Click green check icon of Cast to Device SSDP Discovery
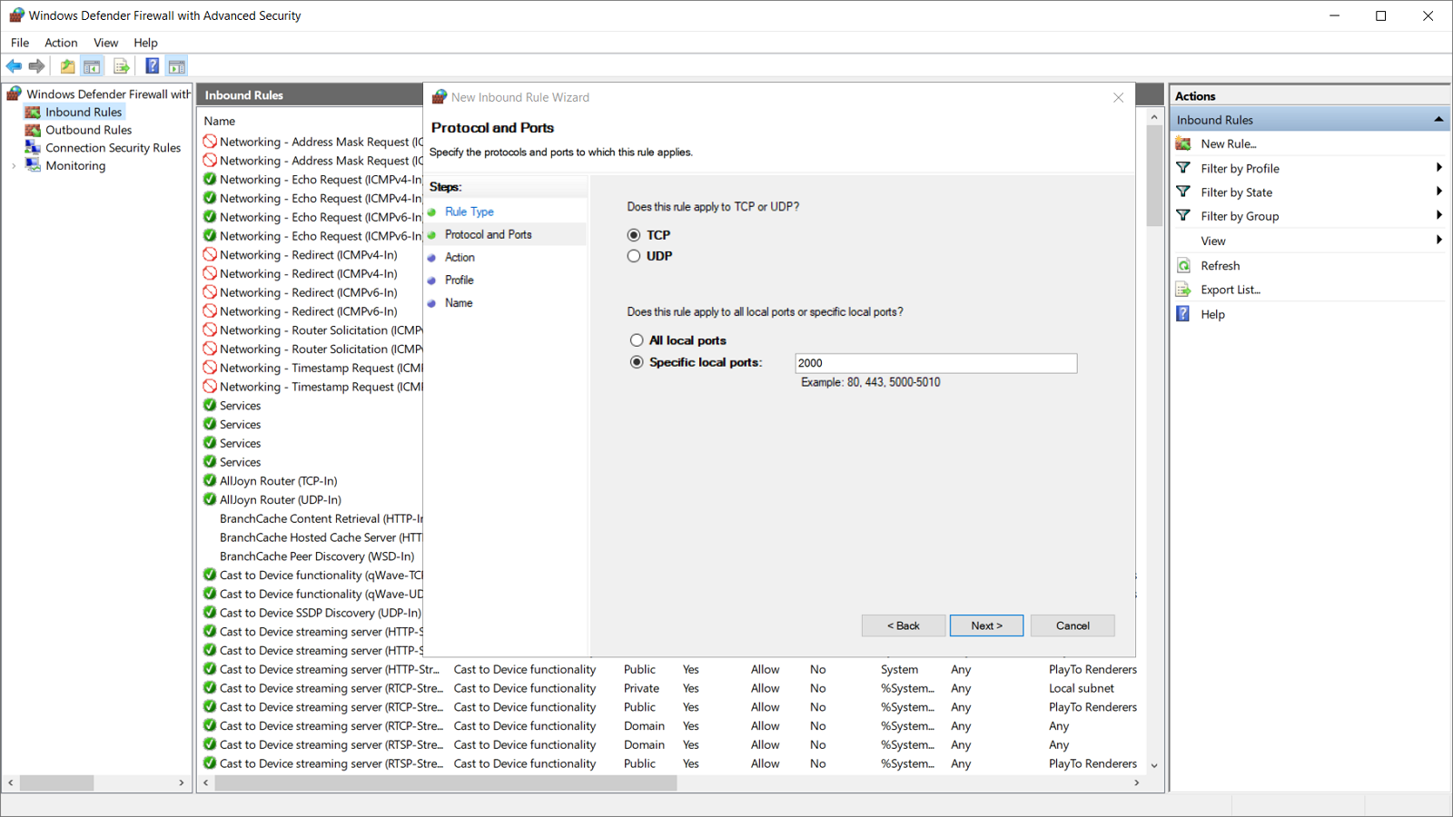Screen dimensions: 1453x817 click(210, 613)
